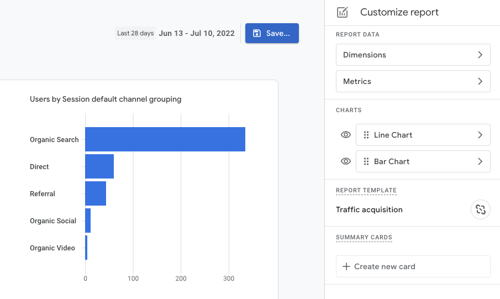Toggle Bar Chart visibility eye icon
The image size is (500, 299).
tap(346, 161)
